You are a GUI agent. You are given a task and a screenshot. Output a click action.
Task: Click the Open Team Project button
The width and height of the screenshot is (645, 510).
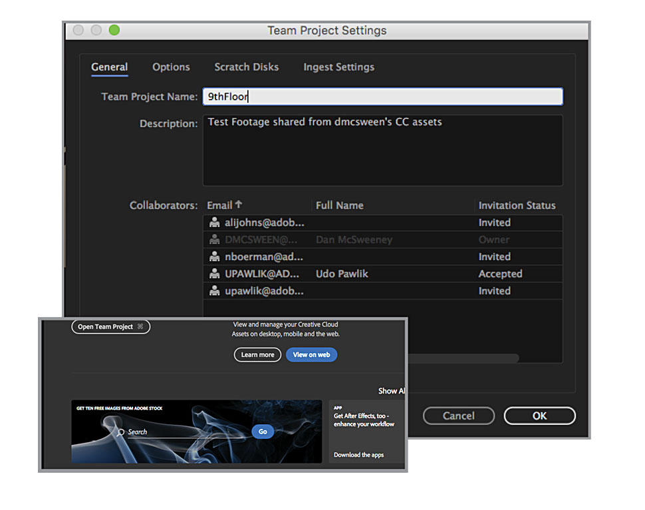tap(110, 326)
